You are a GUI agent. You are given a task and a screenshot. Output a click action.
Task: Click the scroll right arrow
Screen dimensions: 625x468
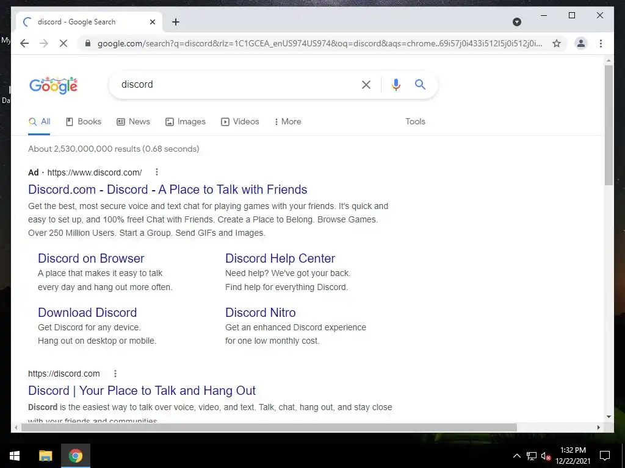coord(598,427)
